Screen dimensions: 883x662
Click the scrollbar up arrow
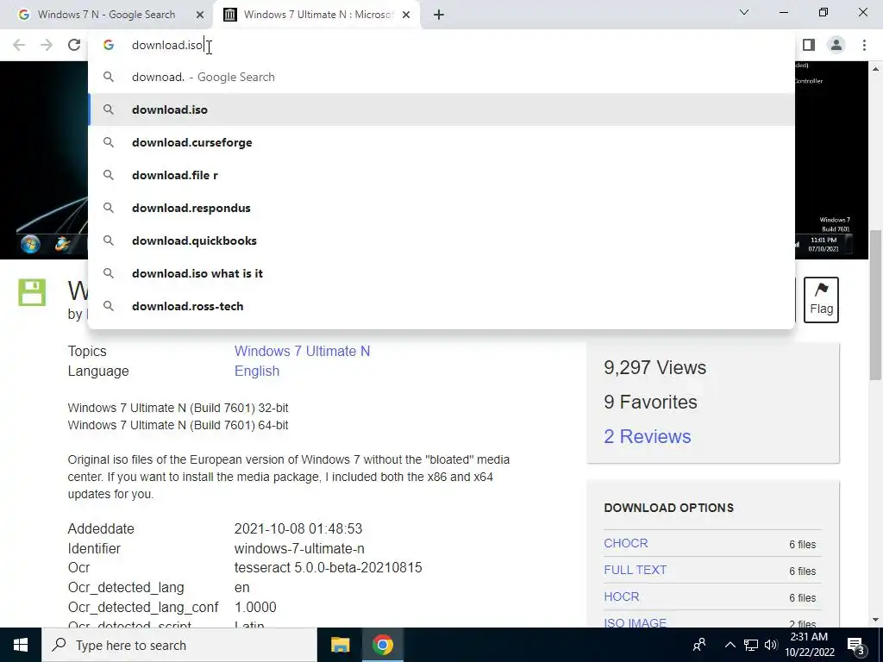coord(876,69)
